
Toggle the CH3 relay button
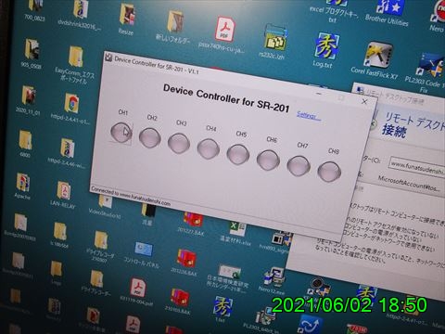(179, 143)
